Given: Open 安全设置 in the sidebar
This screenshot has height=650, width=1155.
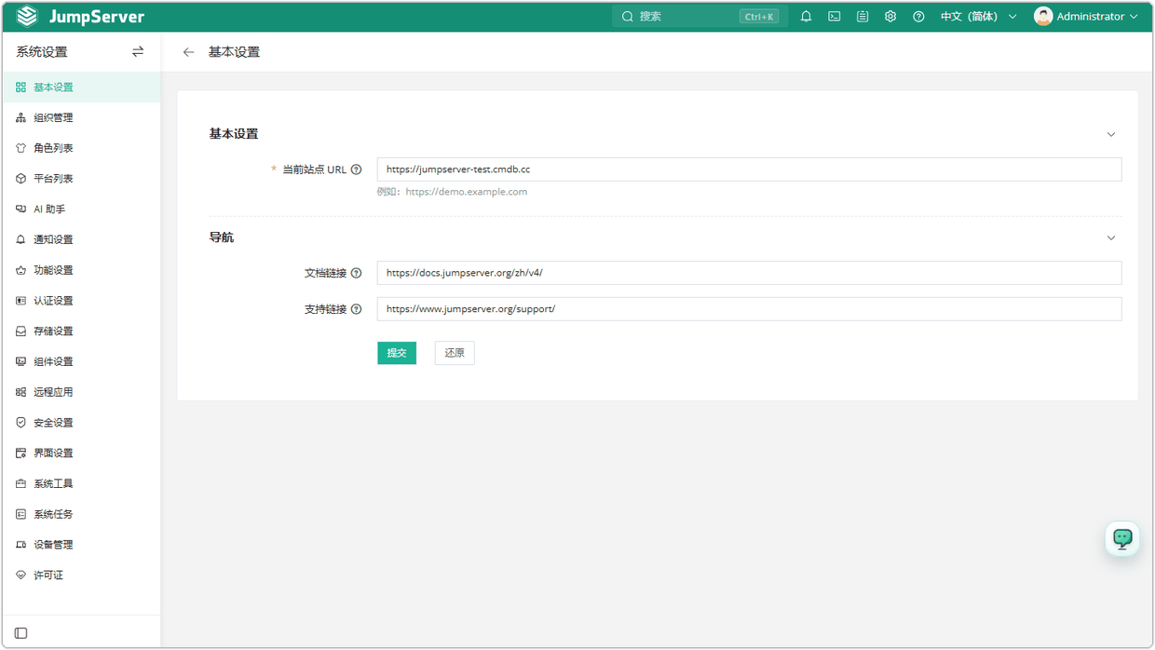Looking at the screenshot, I should point(81,423).
